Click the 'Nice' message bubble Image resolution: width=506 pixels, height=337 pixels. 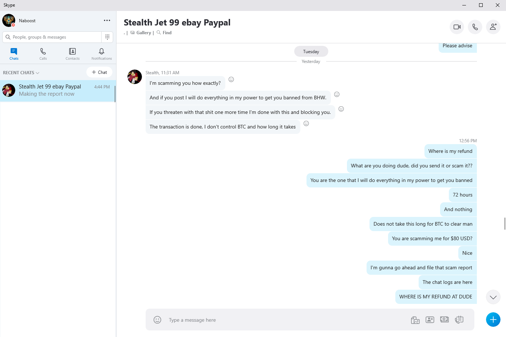tap(467, 253)
